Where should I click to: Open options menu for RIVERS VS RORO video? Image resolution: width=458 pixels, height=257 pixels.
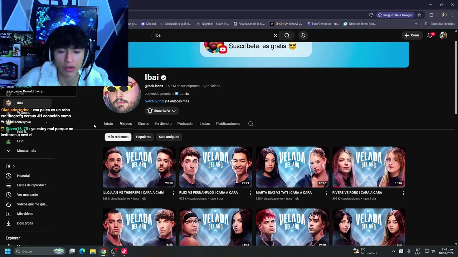point(403,193)
